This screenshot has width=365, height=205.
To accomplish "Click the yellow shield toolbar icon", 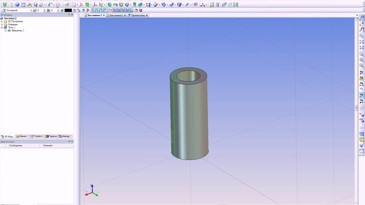I will click(x=121, y=5).
